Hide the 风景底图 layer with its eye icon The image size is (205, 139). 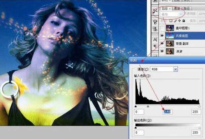(161, 36)
